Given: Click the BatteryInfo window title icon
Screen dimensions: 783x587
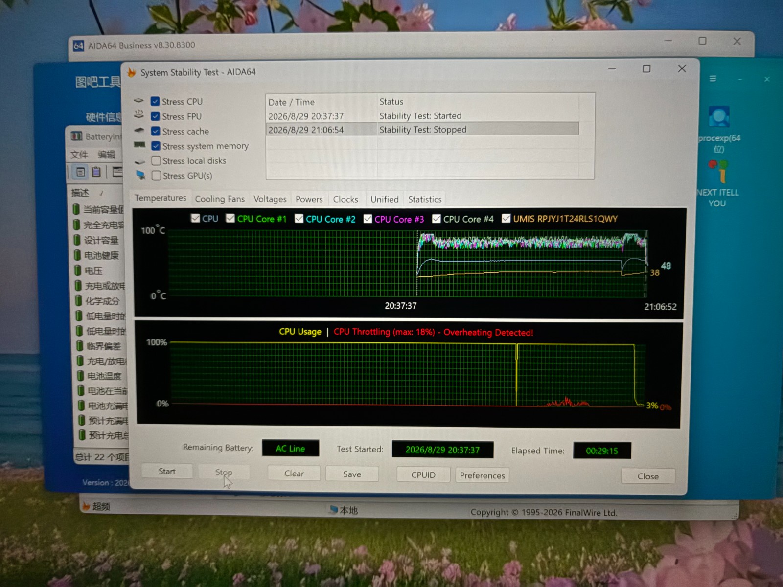Looking at the screenshot, I should click(x=77, y=136).
